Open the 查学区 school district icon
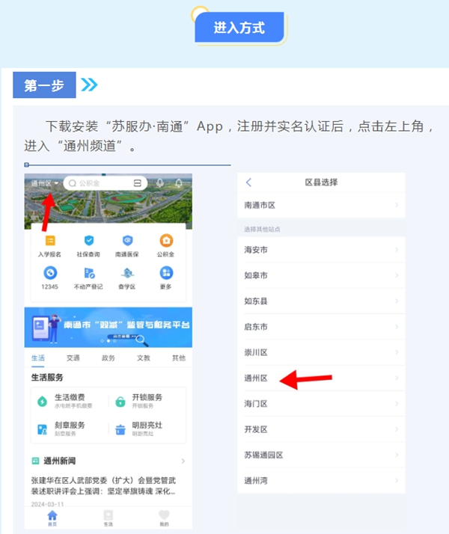449x534 pixels. point(127,274)
